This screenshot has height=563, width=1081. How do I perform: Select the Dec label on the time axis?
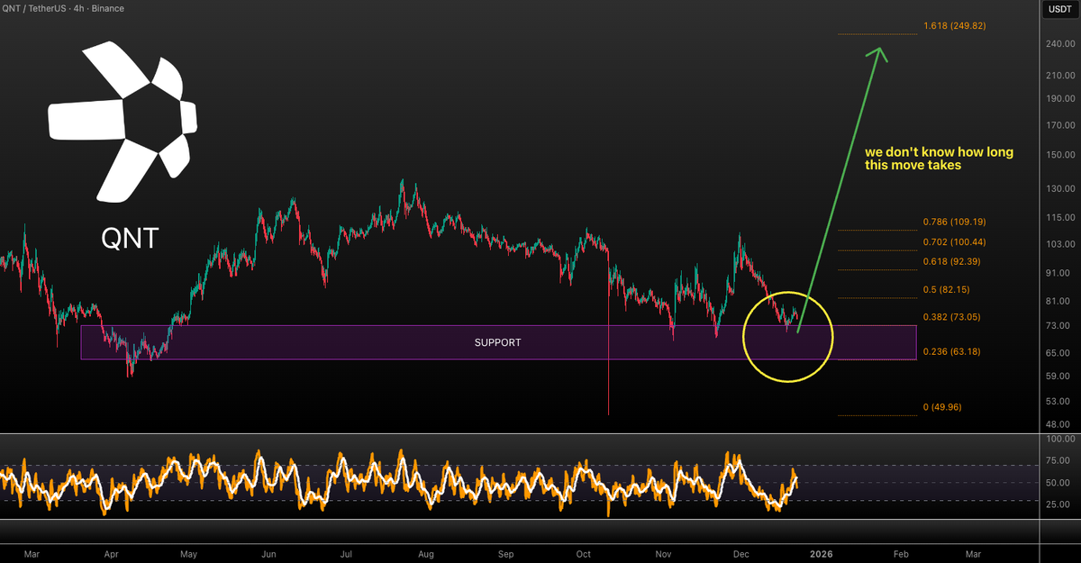coord(741,554)
